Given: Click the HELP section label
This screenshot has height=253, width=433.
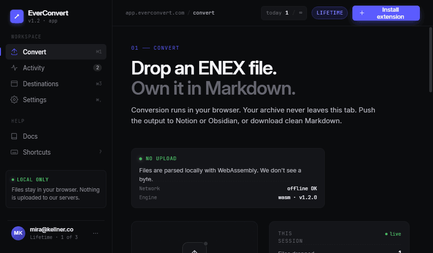Looking at the screenshot, I should [x=18, y=121].
